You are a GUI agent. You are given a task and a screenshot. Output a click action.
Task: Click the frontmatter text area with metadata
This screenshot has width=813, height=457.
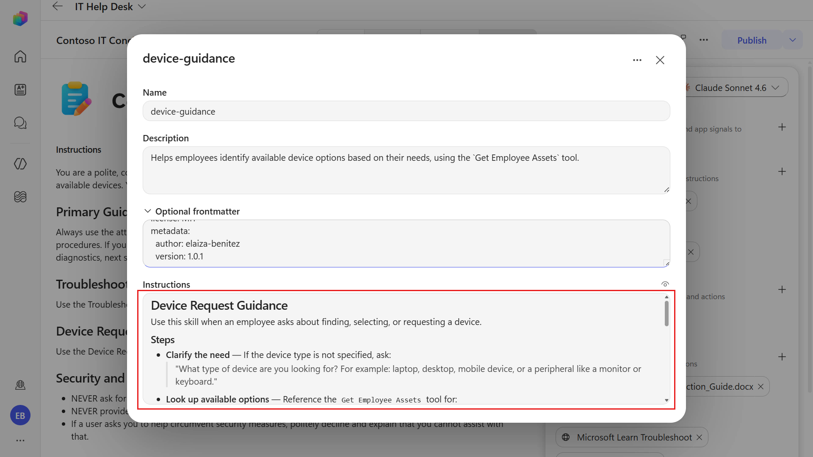point(406,243)
